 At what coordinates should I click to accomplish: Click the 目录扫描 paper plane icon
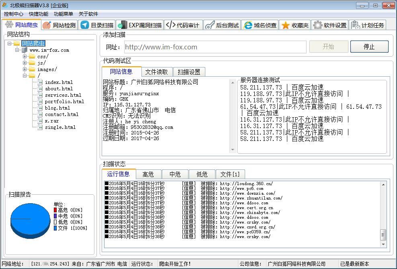tap(84, 25)
